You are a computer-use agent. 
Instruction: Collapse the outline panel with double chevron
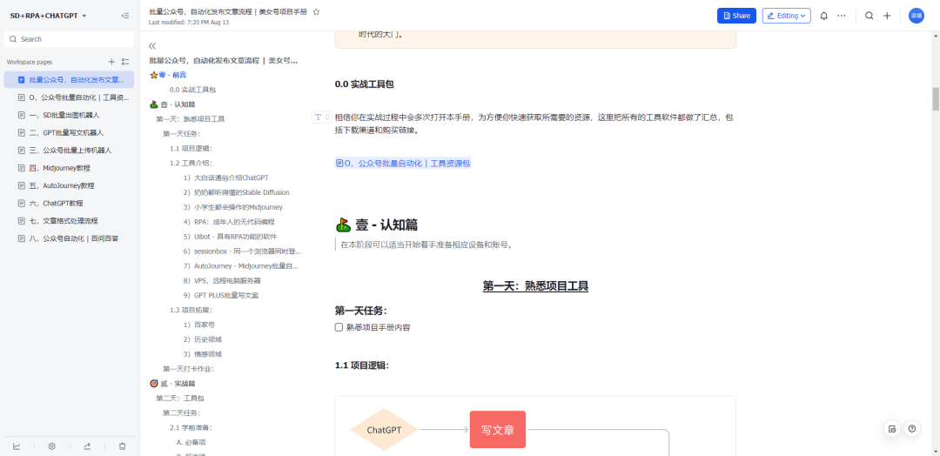tap(152, 46)
